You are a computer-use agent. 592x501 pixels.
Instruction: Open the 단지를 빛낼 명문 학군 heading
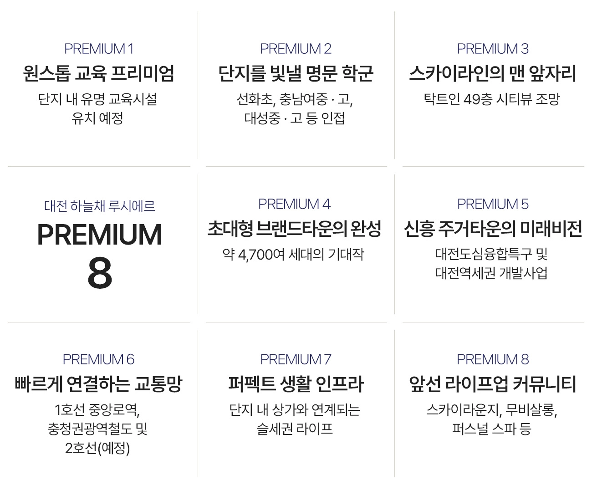pyautogui.click(x=296, y=73)
